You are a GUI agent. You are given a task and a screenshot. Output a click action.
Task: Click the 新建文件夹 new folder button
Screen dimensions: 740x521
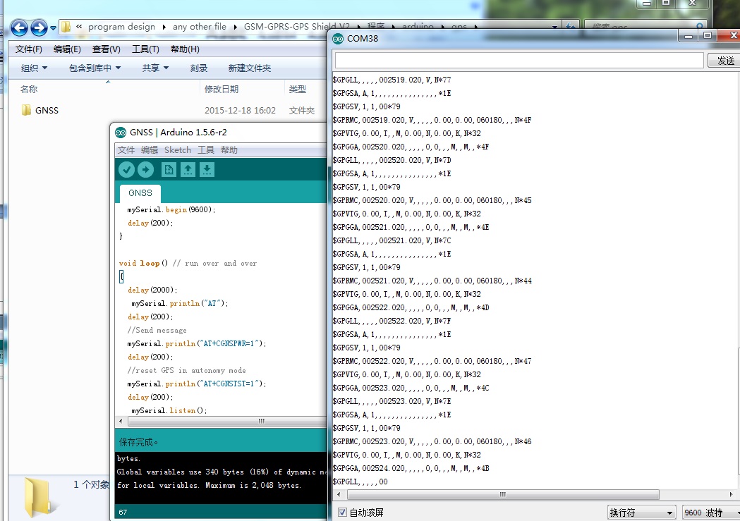click(250, 68)
